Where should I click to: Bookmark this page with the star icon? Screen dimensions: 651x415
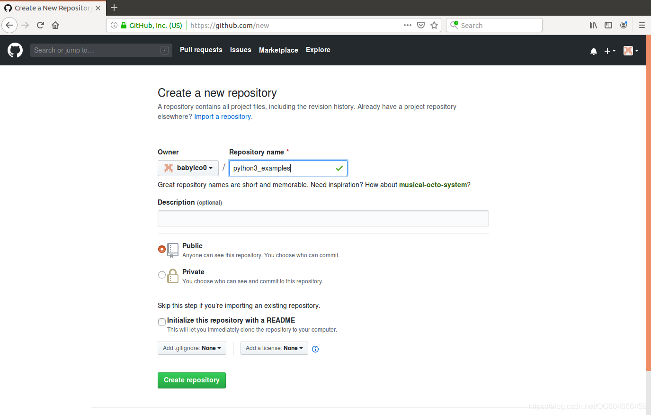point(434,25)
